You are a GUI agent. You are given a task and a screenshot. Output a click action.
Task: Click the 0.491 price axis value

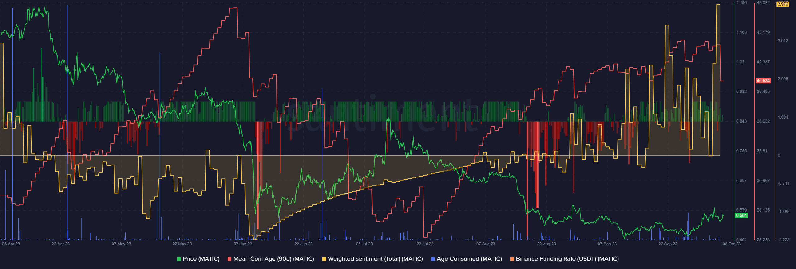[741, 240]
